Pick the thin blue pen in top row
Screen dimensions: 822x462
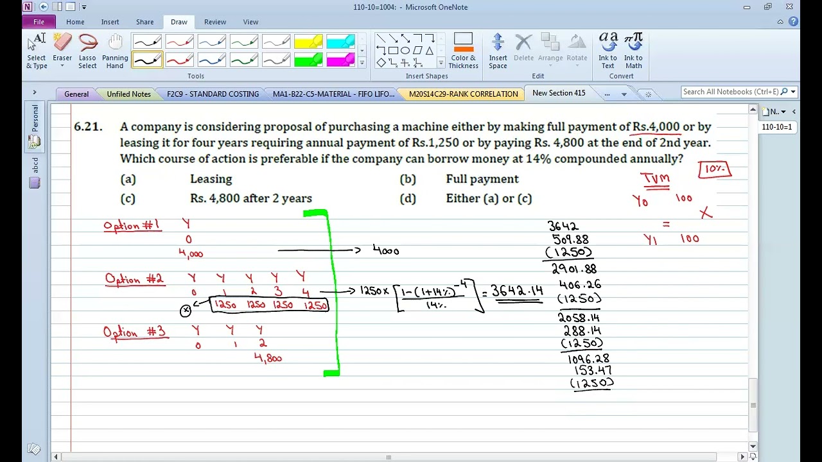coord(211,42)
